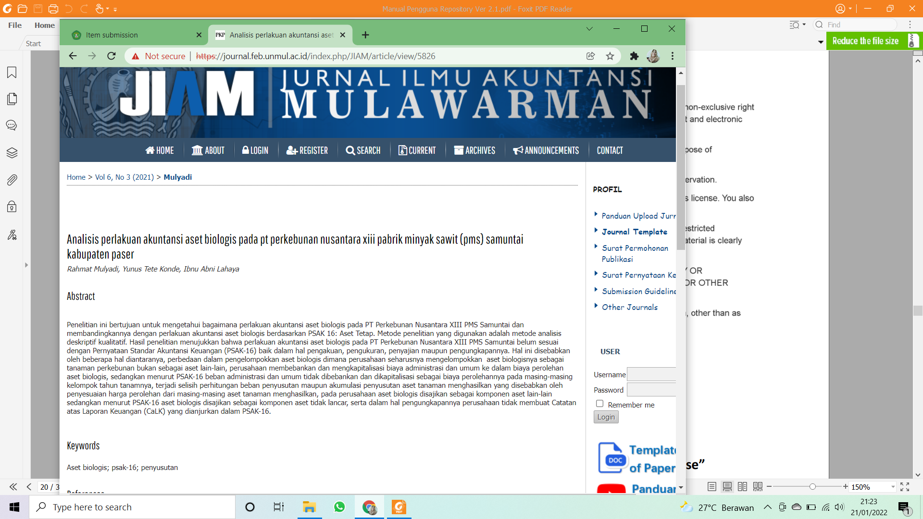Open the Journal Template link

point(635,232)
